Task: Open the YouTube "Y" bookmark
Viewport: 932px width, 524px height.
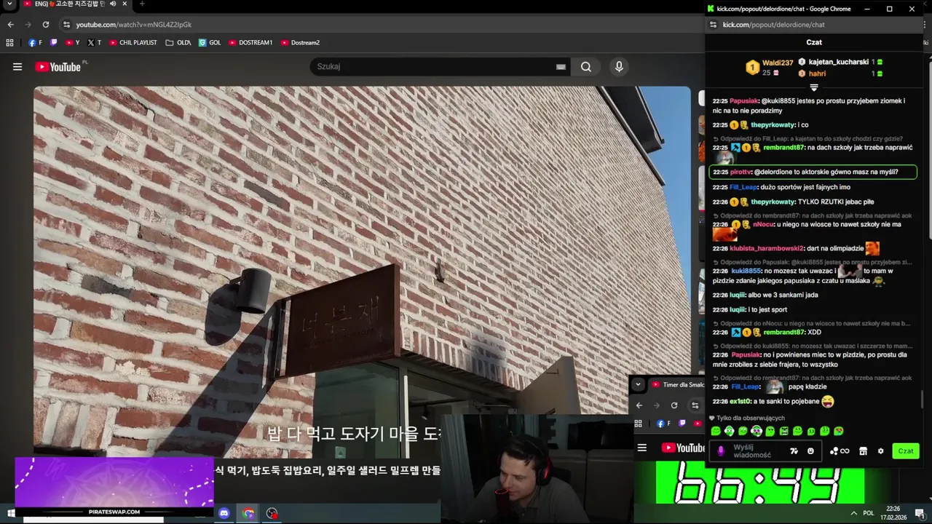Action: click(x=73, y=43)
